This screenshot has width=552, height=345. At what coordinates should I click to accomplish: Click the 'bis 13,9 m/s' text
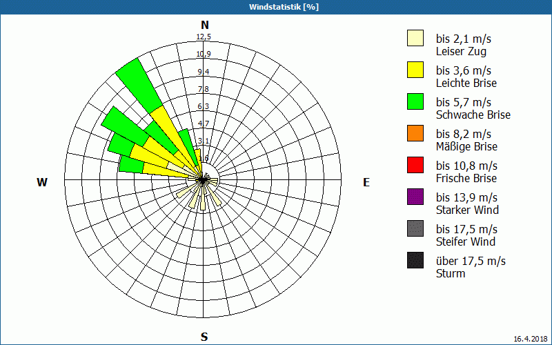click(466, 197)
